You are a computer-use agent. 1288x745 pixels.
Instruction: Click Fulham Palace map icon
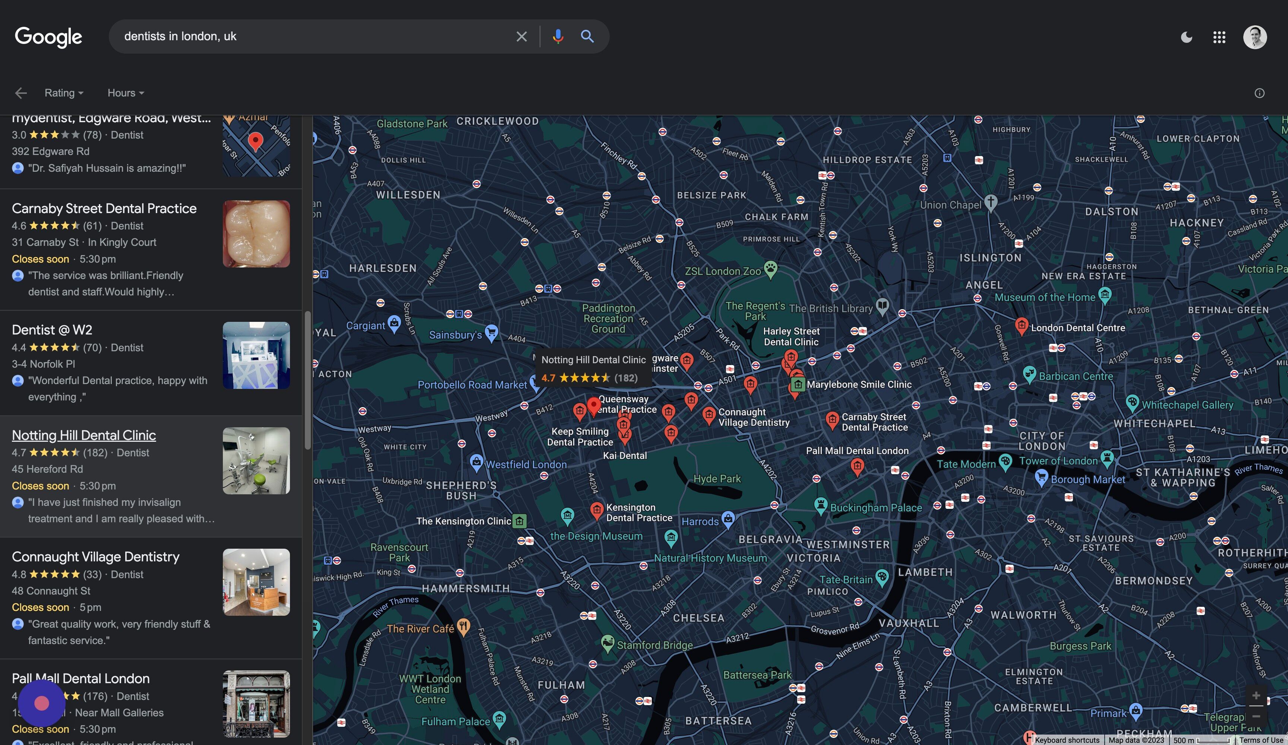[499, 719]
